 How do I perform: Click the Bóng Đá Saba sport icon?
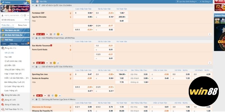point(3,95)
